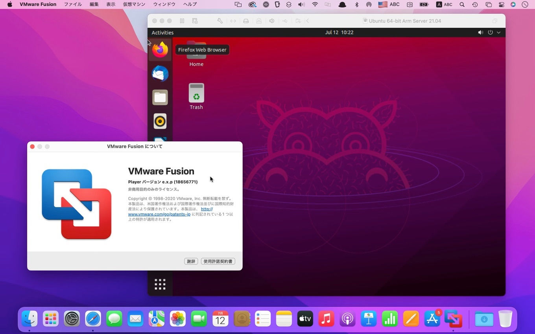Click the 謝辞 button
The height and width of the screenshot is (334, 535).
(x=191, y=261)
